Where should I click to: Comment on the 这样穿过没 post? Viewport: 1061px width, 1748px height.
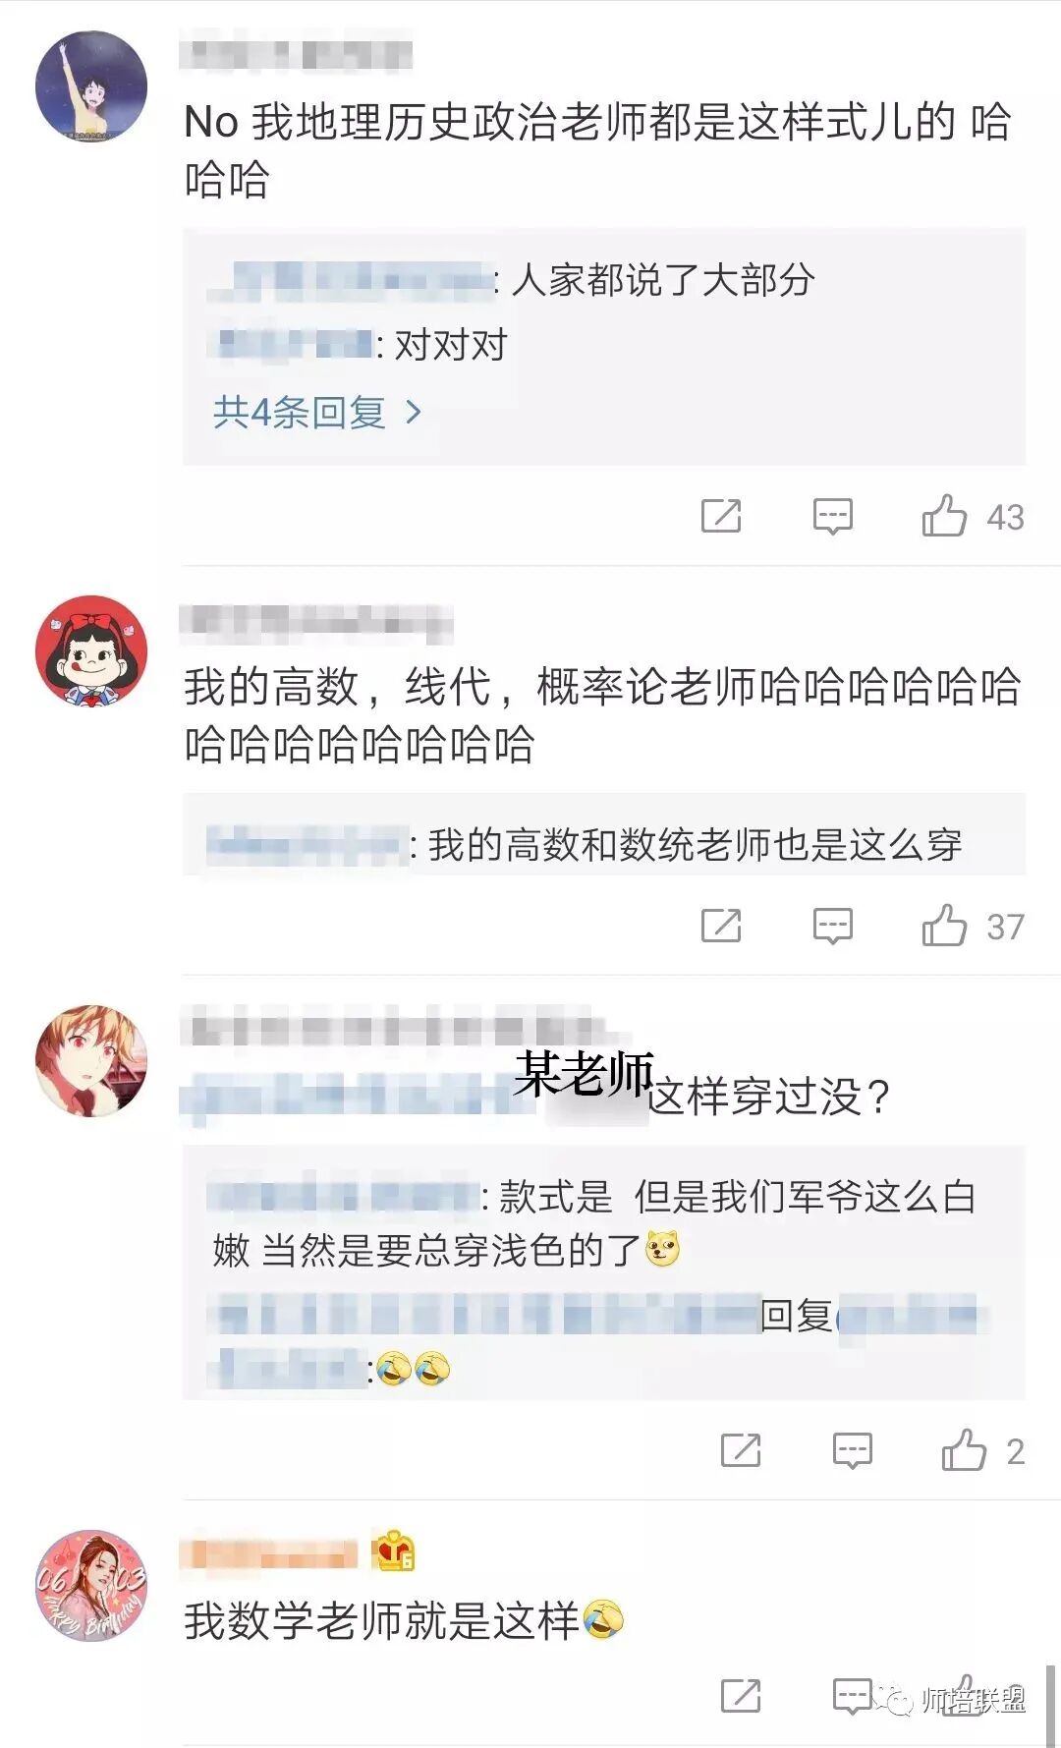point(852,1450)
